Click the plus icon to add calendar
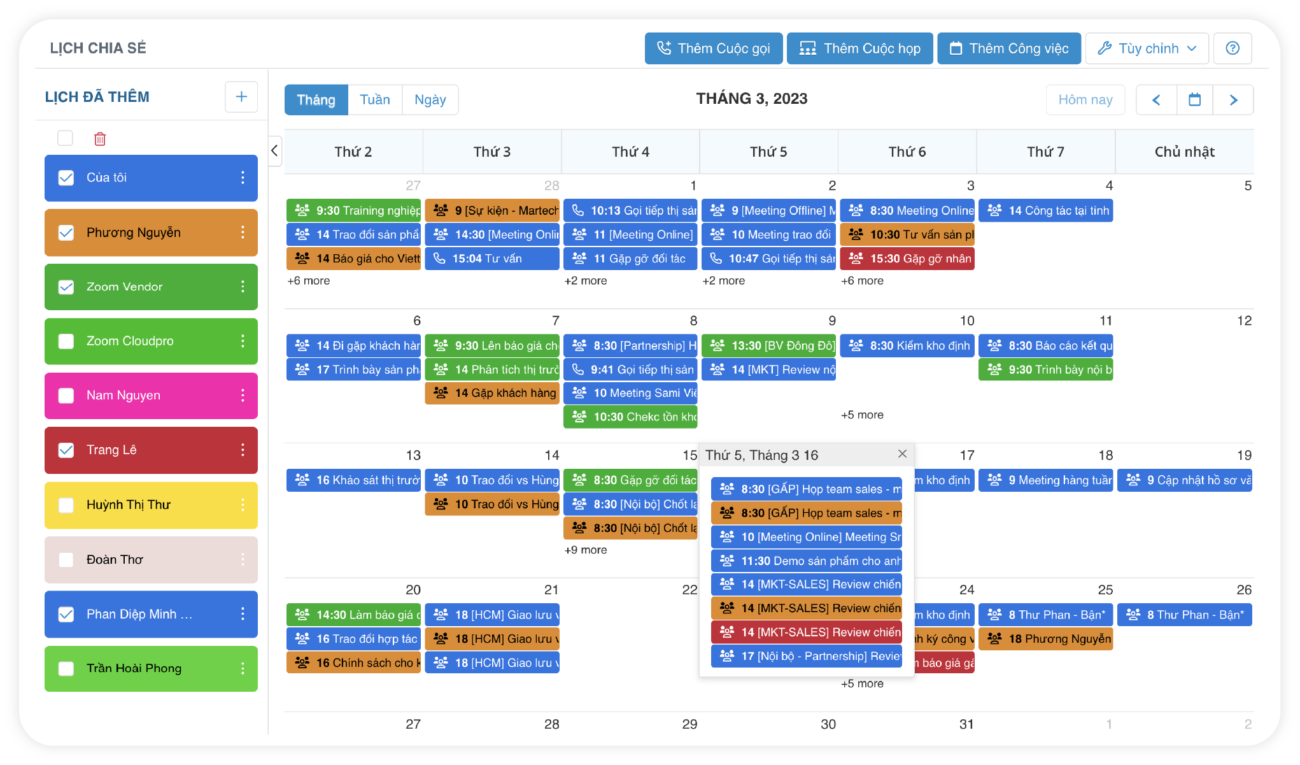The height and width of the screenshot is (765, 1300). (241, 97)
